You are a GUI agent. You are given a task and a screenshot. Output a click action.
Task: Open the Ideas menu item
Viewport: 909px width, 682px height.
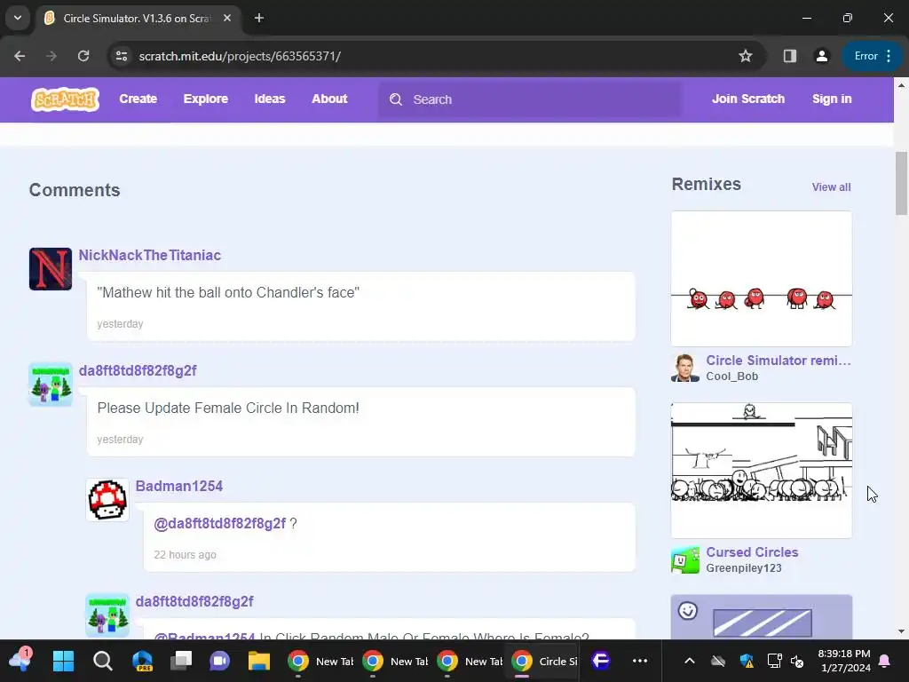(270, 99)
